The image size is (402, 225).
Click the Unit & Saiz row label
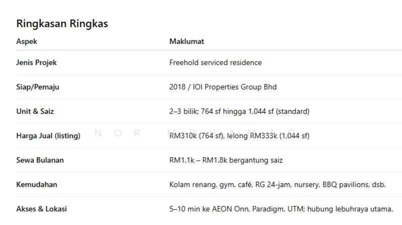tap(37, 111)
